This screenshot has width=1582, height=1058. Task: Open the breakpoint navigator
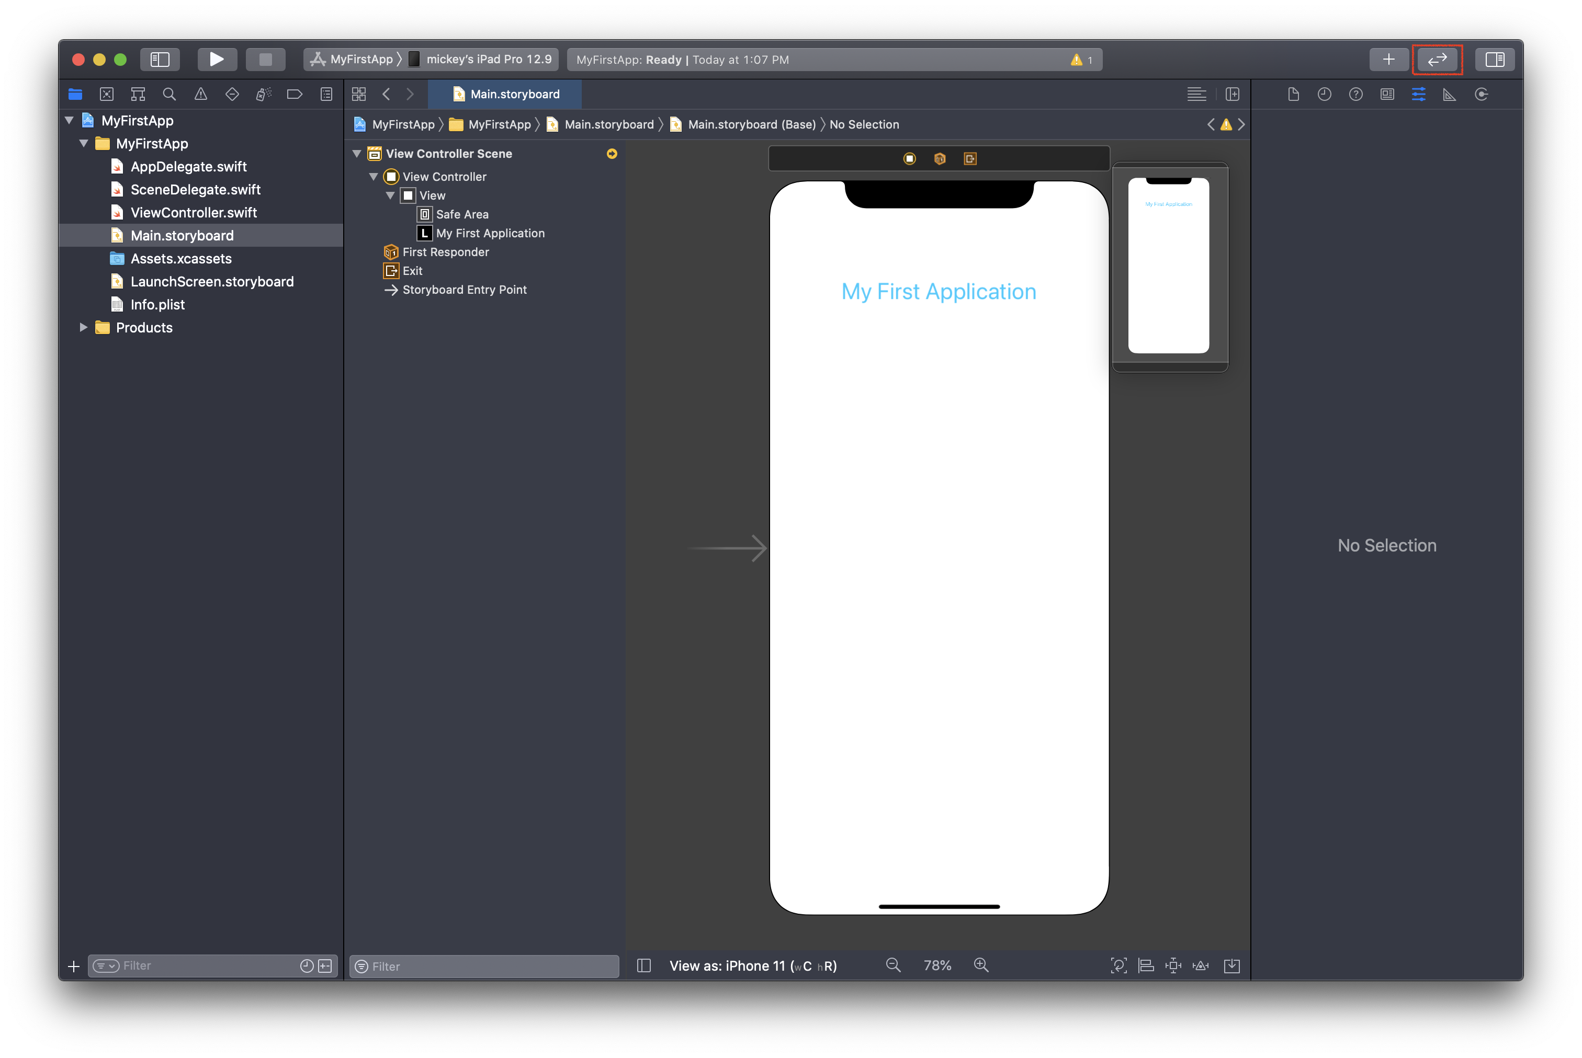click(295, 94)
